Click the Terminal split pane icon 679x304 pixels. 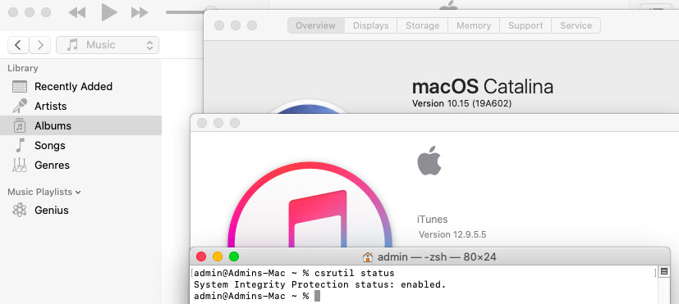[664, 272]
